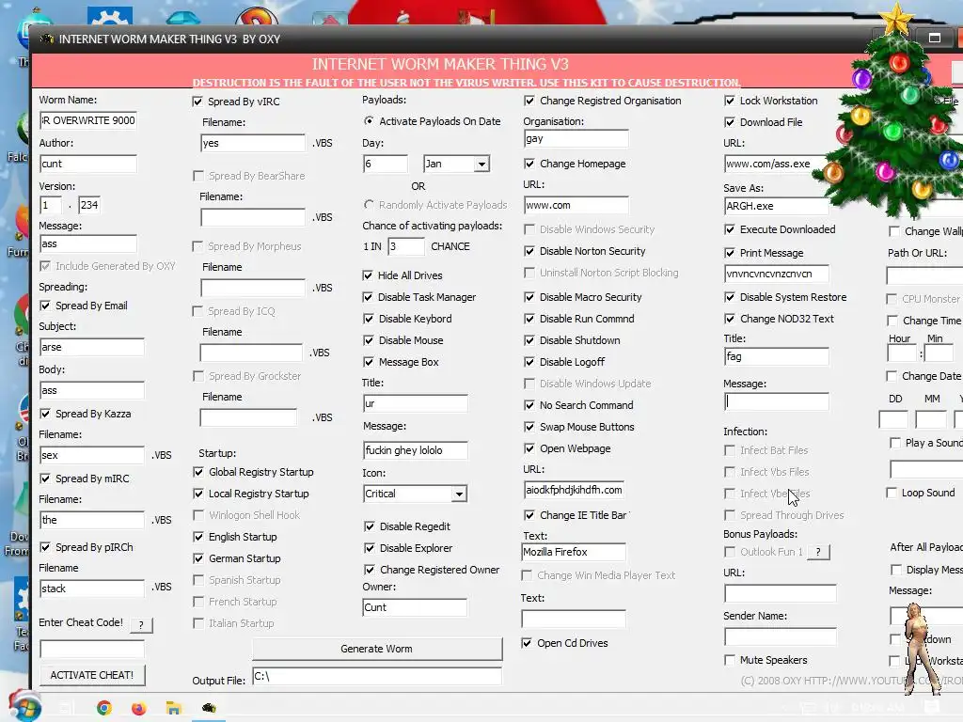The width and height of the screenshot is (963, 722).
Task: Click the Day input field
Action: click(x=386, y=164)
